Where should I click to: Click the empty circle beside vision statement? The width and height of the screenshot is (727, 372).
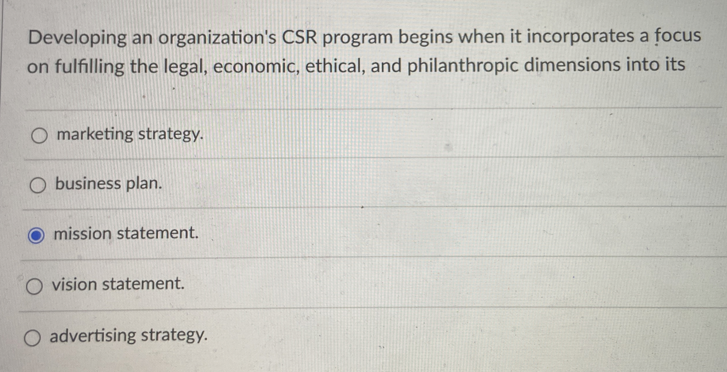(35, 286)
